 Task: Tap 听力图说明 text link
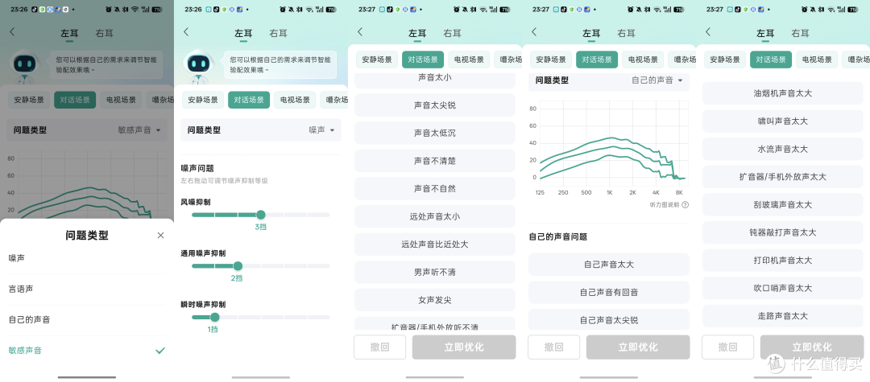pyautogui.click(x=664, y=205)
